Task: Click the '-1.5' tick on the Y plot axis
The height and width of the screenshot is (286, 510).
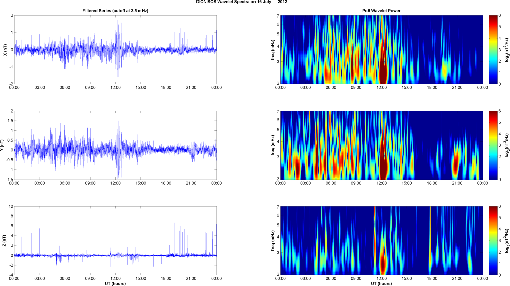Action: tap(10, 180)
